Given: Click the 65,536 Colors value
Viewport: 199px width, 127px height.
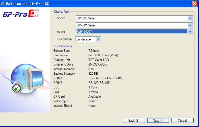Looking at the screenshot, I should (x=98, y=64).
